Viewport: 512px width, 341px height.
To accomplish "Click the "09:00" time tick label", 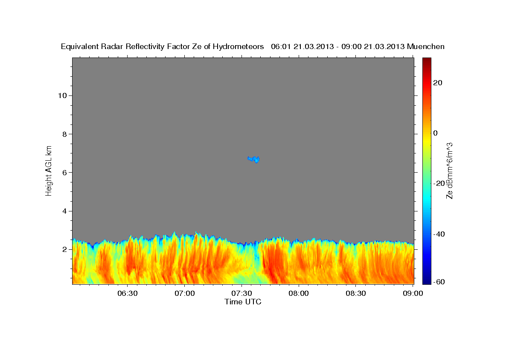I will click(x=413, y=294).
